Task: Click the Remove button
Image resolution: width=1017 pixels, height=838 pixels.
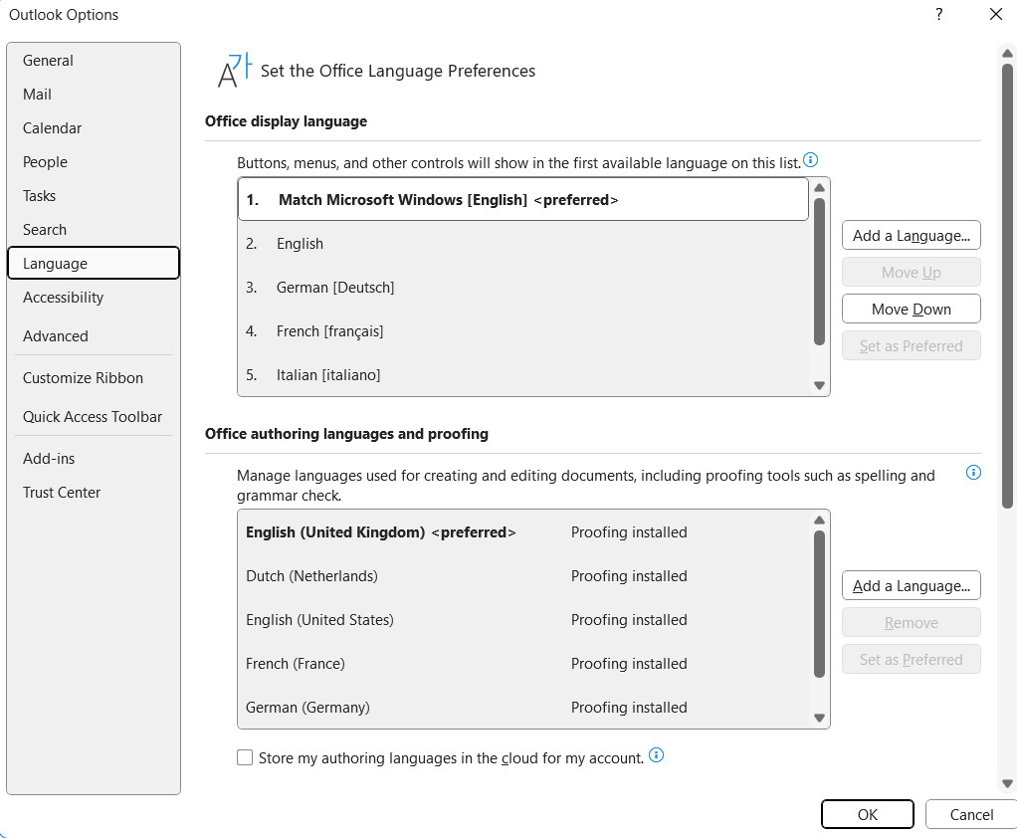Action: tap(911, 623)
